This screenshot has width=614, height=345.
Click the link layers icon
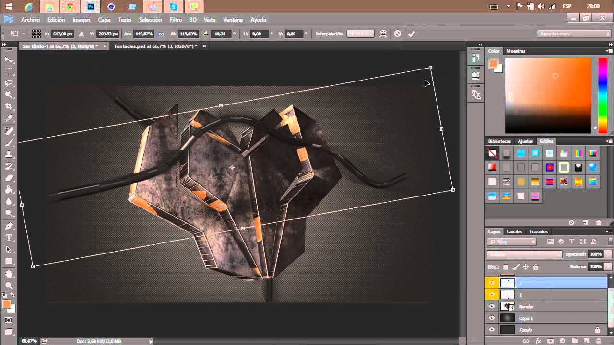(x=526, y=341)
